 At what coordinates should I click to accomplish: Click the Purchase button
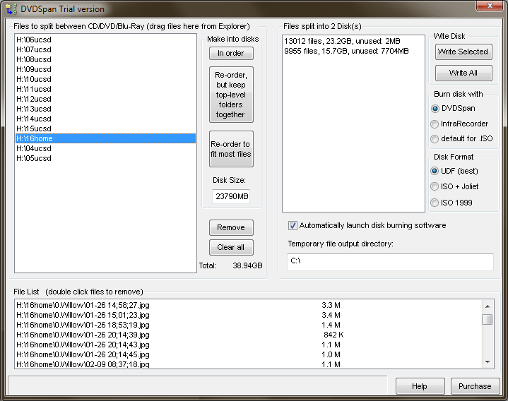pyautogui.click(x=475, y=386)
